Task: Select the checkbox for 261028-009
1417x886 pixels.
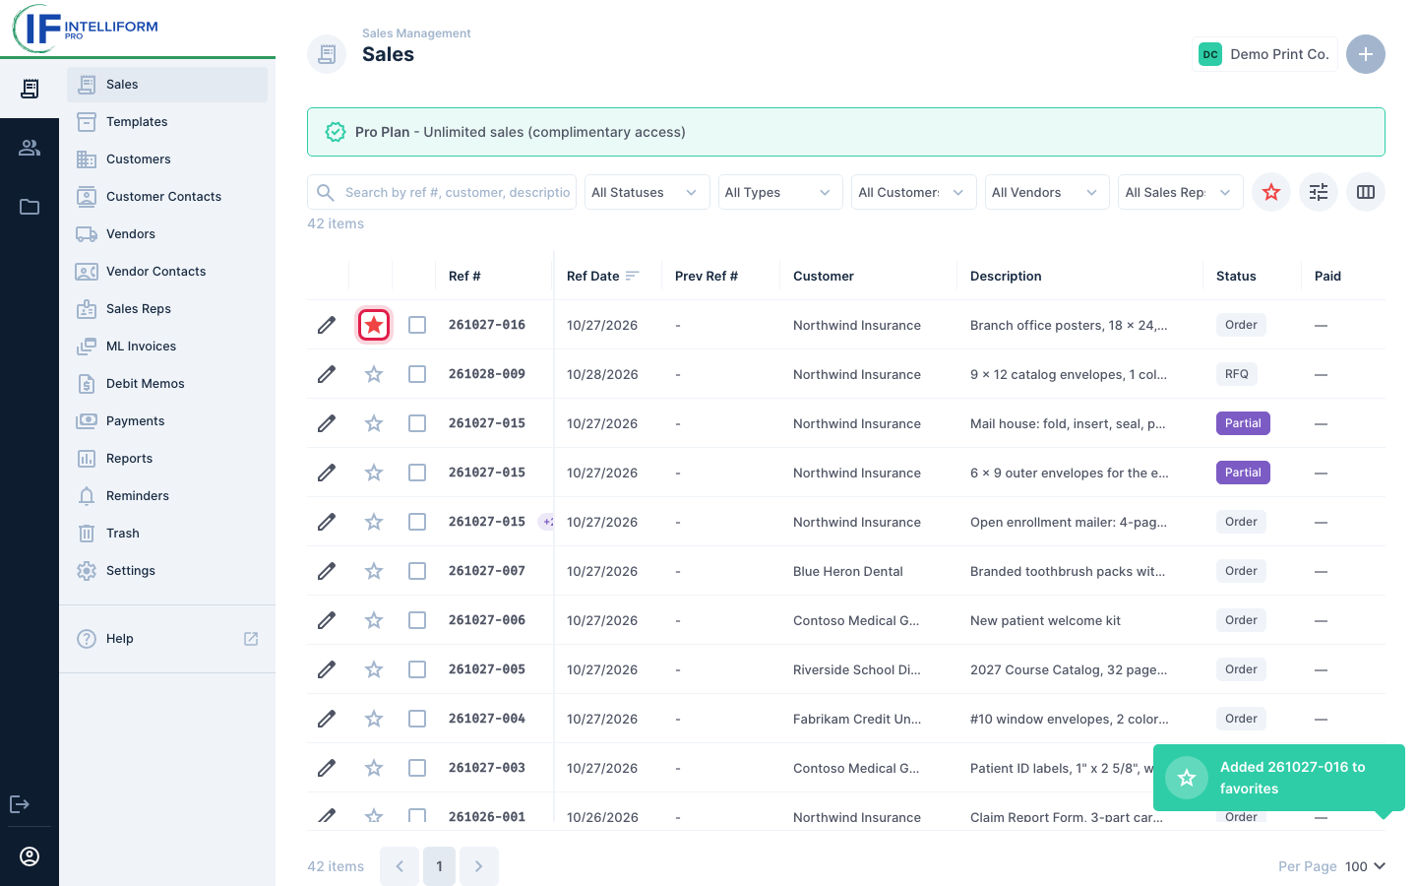Action: pos(417,374)
